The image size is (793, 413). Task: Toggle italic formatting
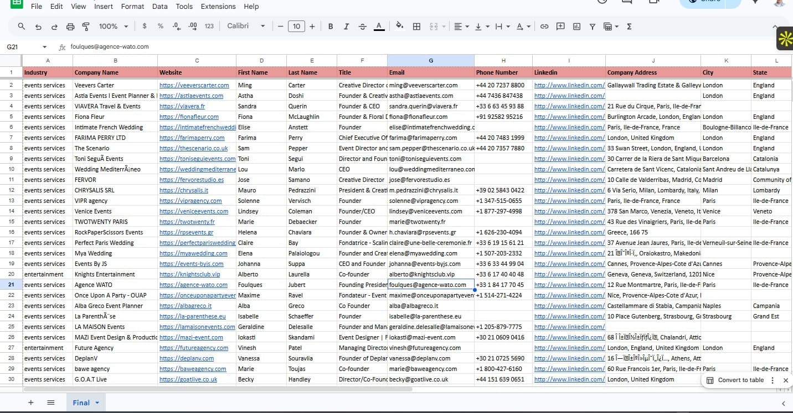[x=347, y=27]
